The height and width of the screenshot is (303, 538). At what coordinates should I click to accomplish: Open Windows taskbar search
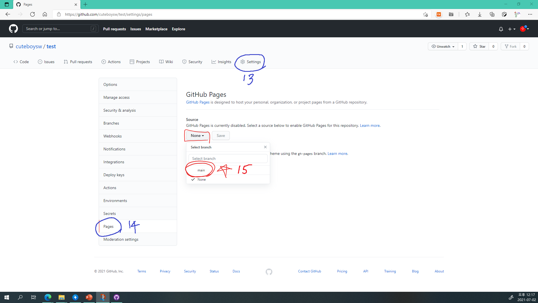click(20, 297)
